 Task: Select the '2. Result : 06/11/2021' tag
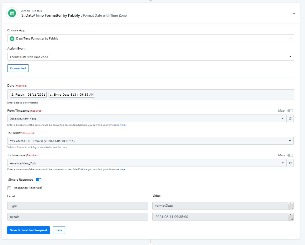(x=28, y=94)
